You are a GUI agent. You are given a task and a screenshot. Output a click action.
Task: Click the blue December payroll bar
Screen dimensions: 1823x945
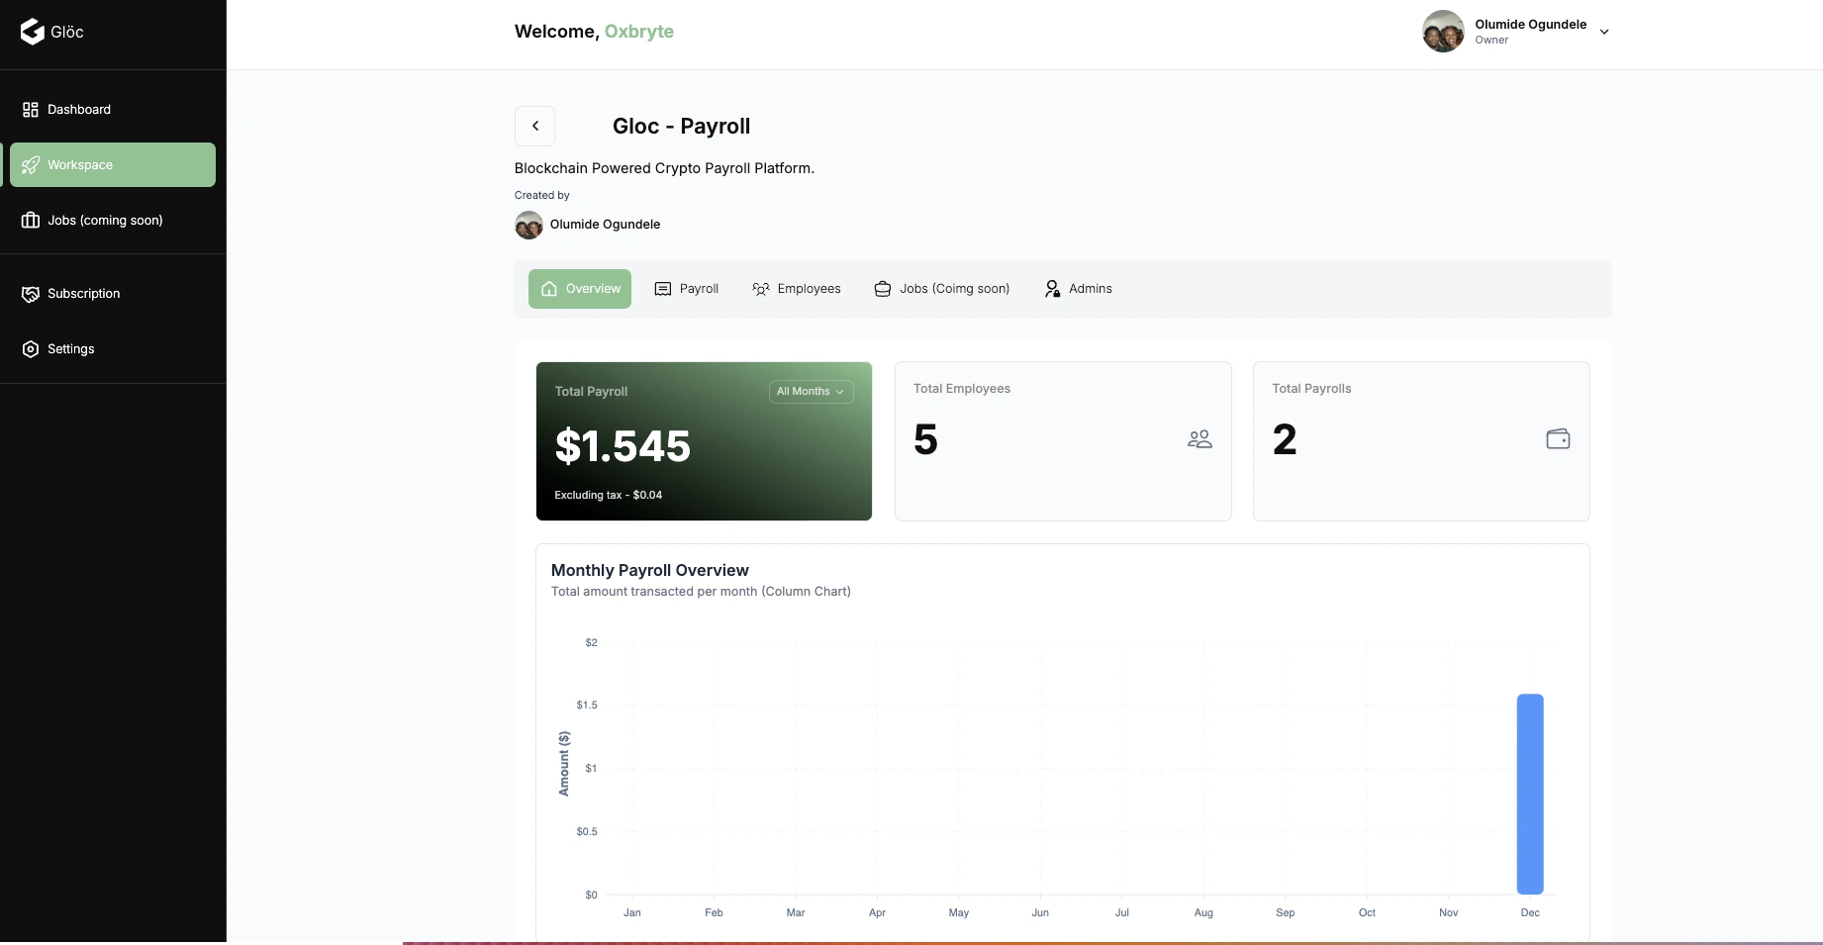pos(1530,794)
